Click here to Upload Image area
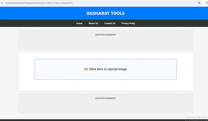The width and height of the screenshot is (208, 121). click(x=106, y=69)
